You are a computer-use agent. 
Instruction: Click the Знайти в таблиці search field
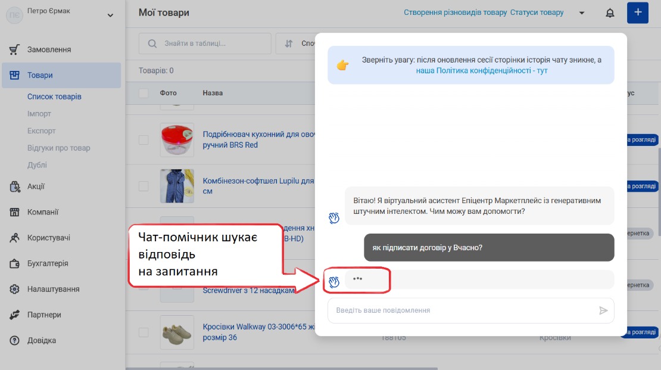[x=205, y=43]
